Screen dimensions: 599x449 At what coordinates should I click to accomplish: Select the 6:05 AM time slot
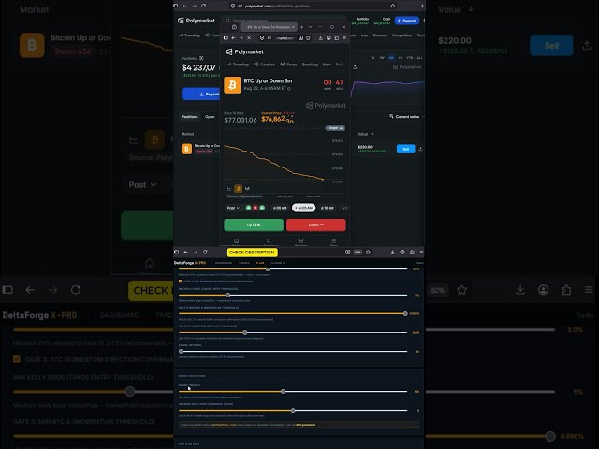(303, 208)
